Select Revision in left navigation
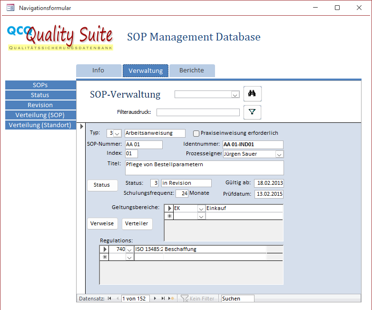Image resolution: width=372 pixels, height=310 pixels. [x=40, y=105]
